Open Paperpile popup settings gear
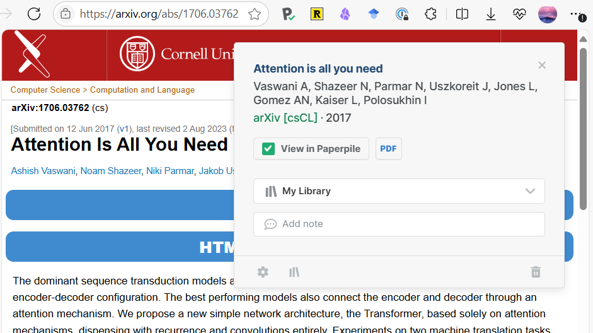This screenshot has width=593, height=333. click(x=263, y=272)
